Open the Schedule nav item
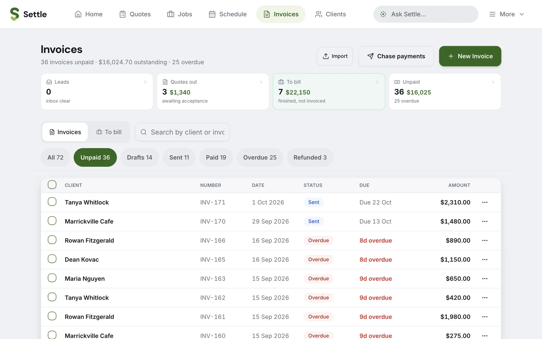 [x=228, y=14]
